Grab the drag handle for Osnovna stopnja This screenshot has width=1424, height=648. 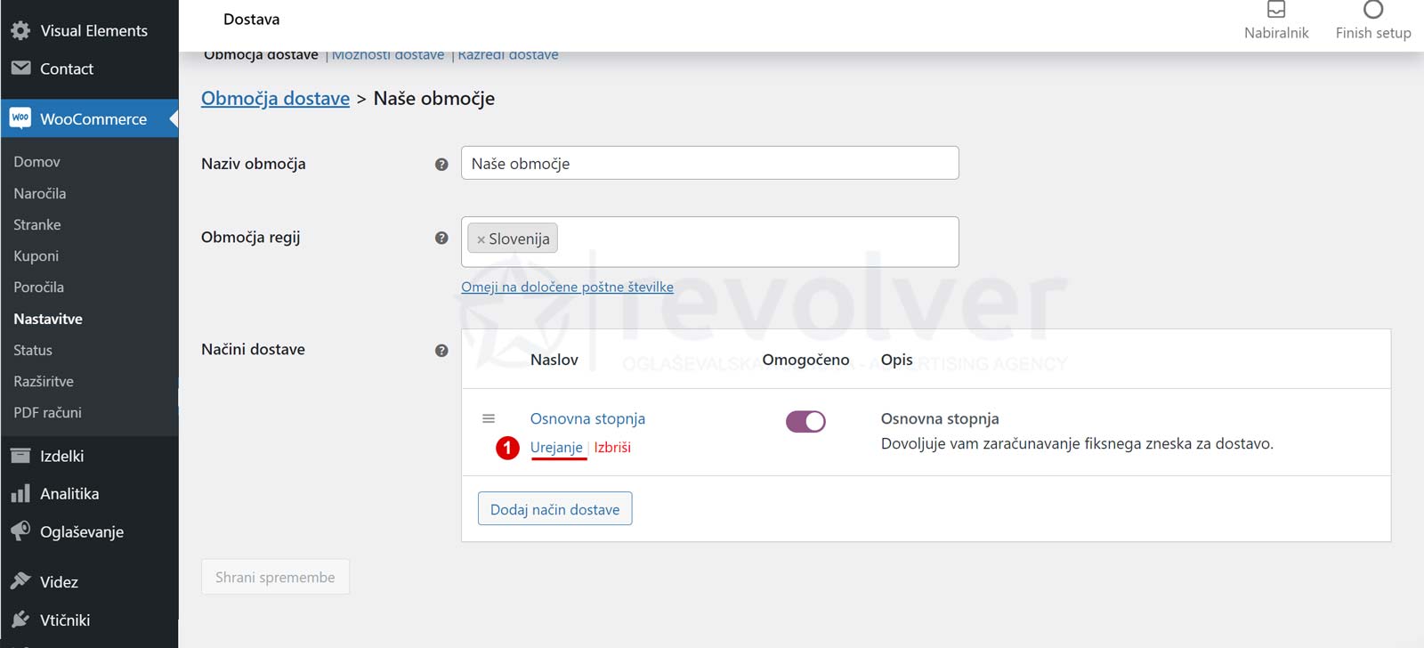click(489, 418)
